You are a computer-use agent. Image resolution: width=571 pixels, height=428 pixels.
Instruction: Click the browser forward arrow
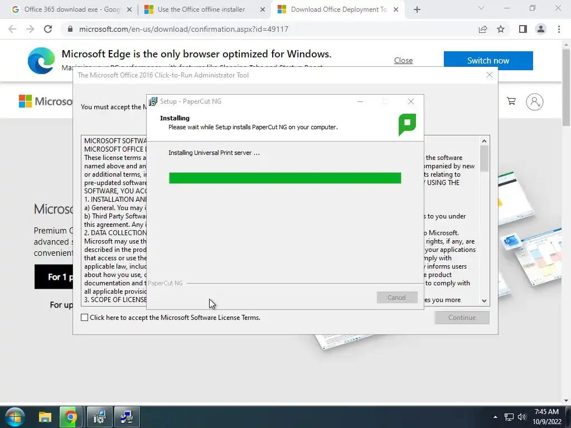coord(30,29)
